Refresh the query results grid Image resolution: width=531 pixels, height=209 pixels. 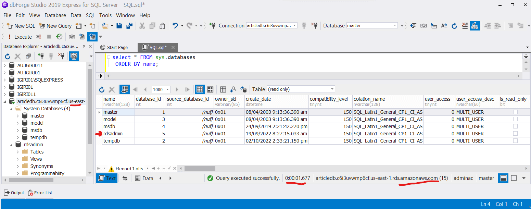tap(102, 89)
